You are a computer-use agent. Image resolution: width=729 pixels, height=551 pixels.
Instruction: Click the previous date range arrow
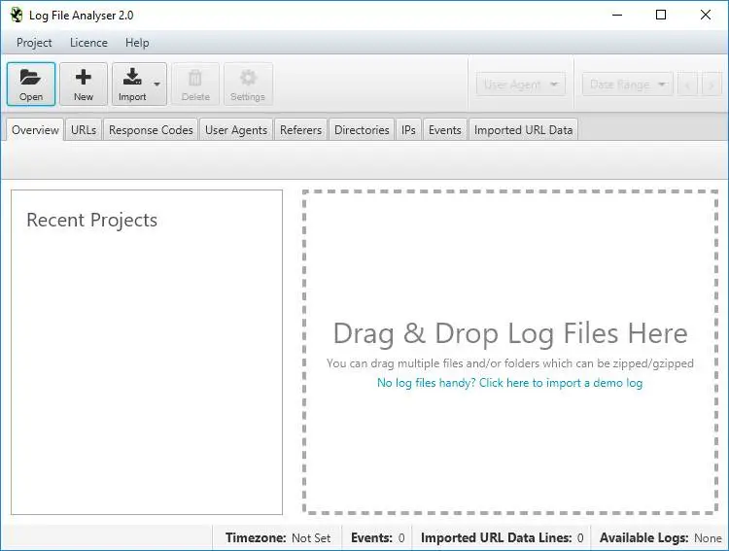687,85
